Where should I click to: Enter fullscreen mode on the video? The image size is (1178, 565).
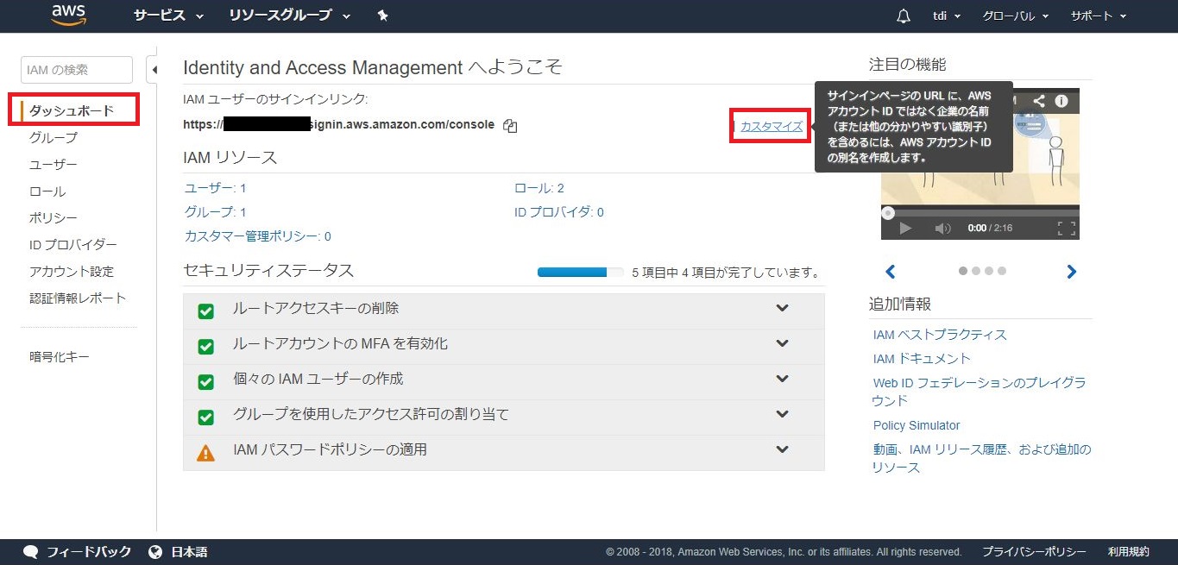[x=1067, y=229]
